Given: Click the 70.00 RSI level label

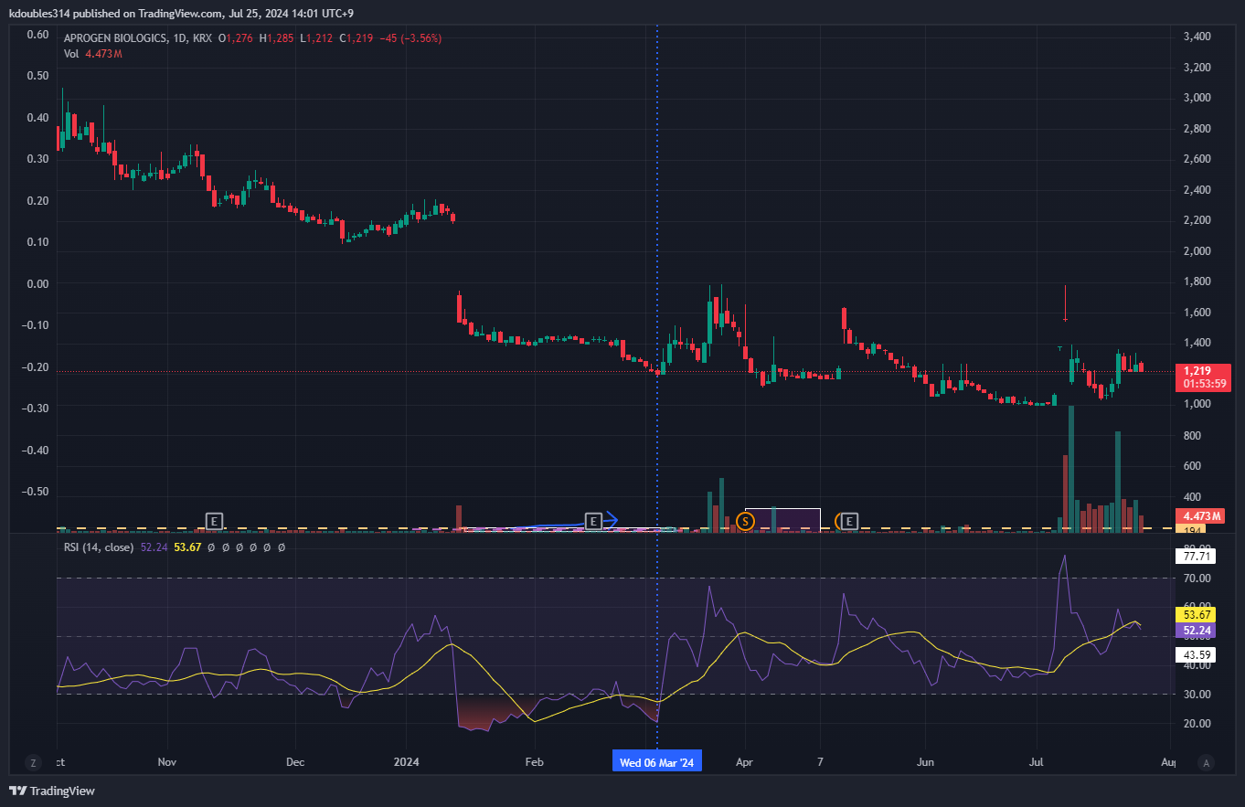Looking at the screenshot, I should [x=1197, y=579].
